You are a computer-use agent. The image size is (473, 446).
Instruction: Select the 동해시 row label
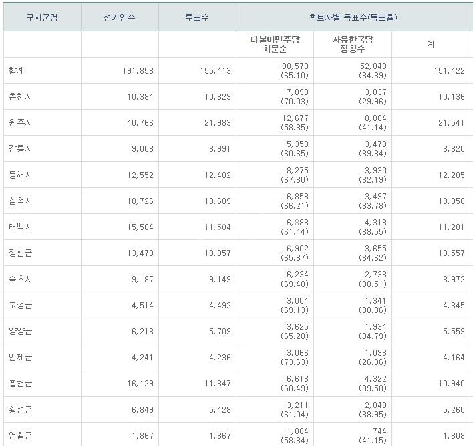pyautogui.click(x=20, y=175)
